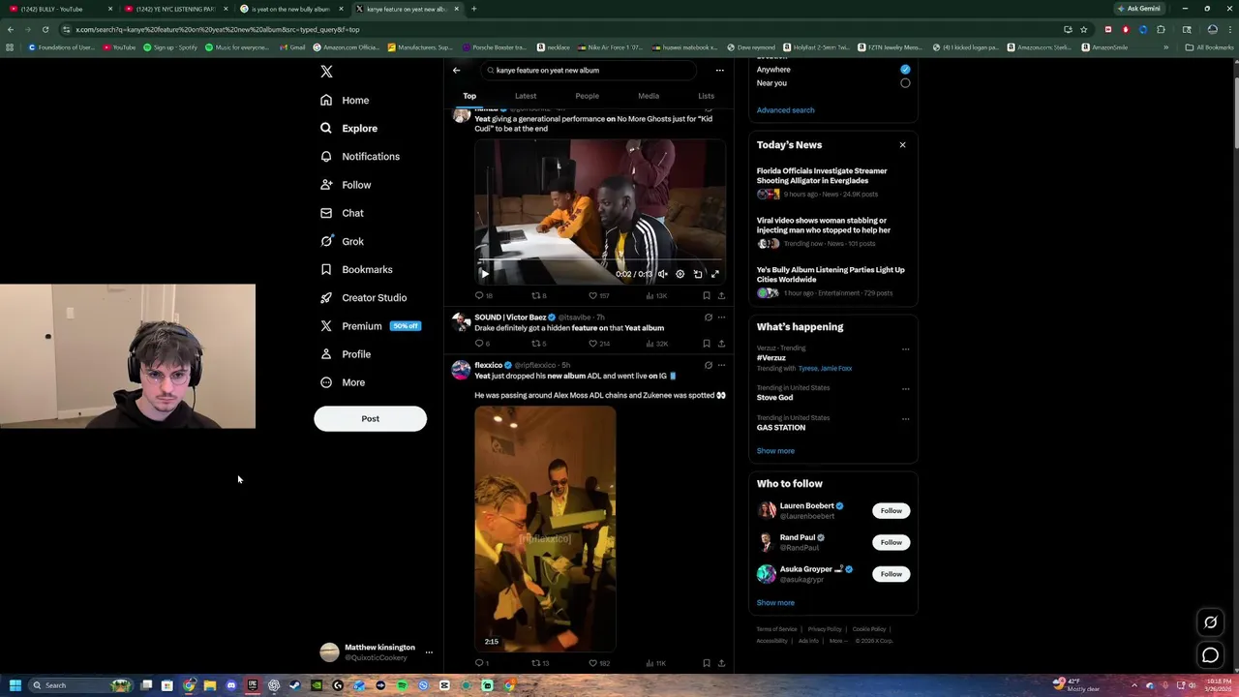This screenshot has width=1239, height=697.
Task: Open the #Verzuz trend options dots
Action: [x=905, y=348]
